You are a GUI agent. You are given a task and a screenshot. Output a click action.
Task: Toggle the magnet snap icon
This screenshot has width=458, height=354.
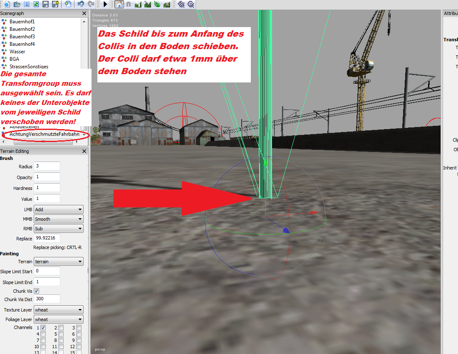[129, 4]
